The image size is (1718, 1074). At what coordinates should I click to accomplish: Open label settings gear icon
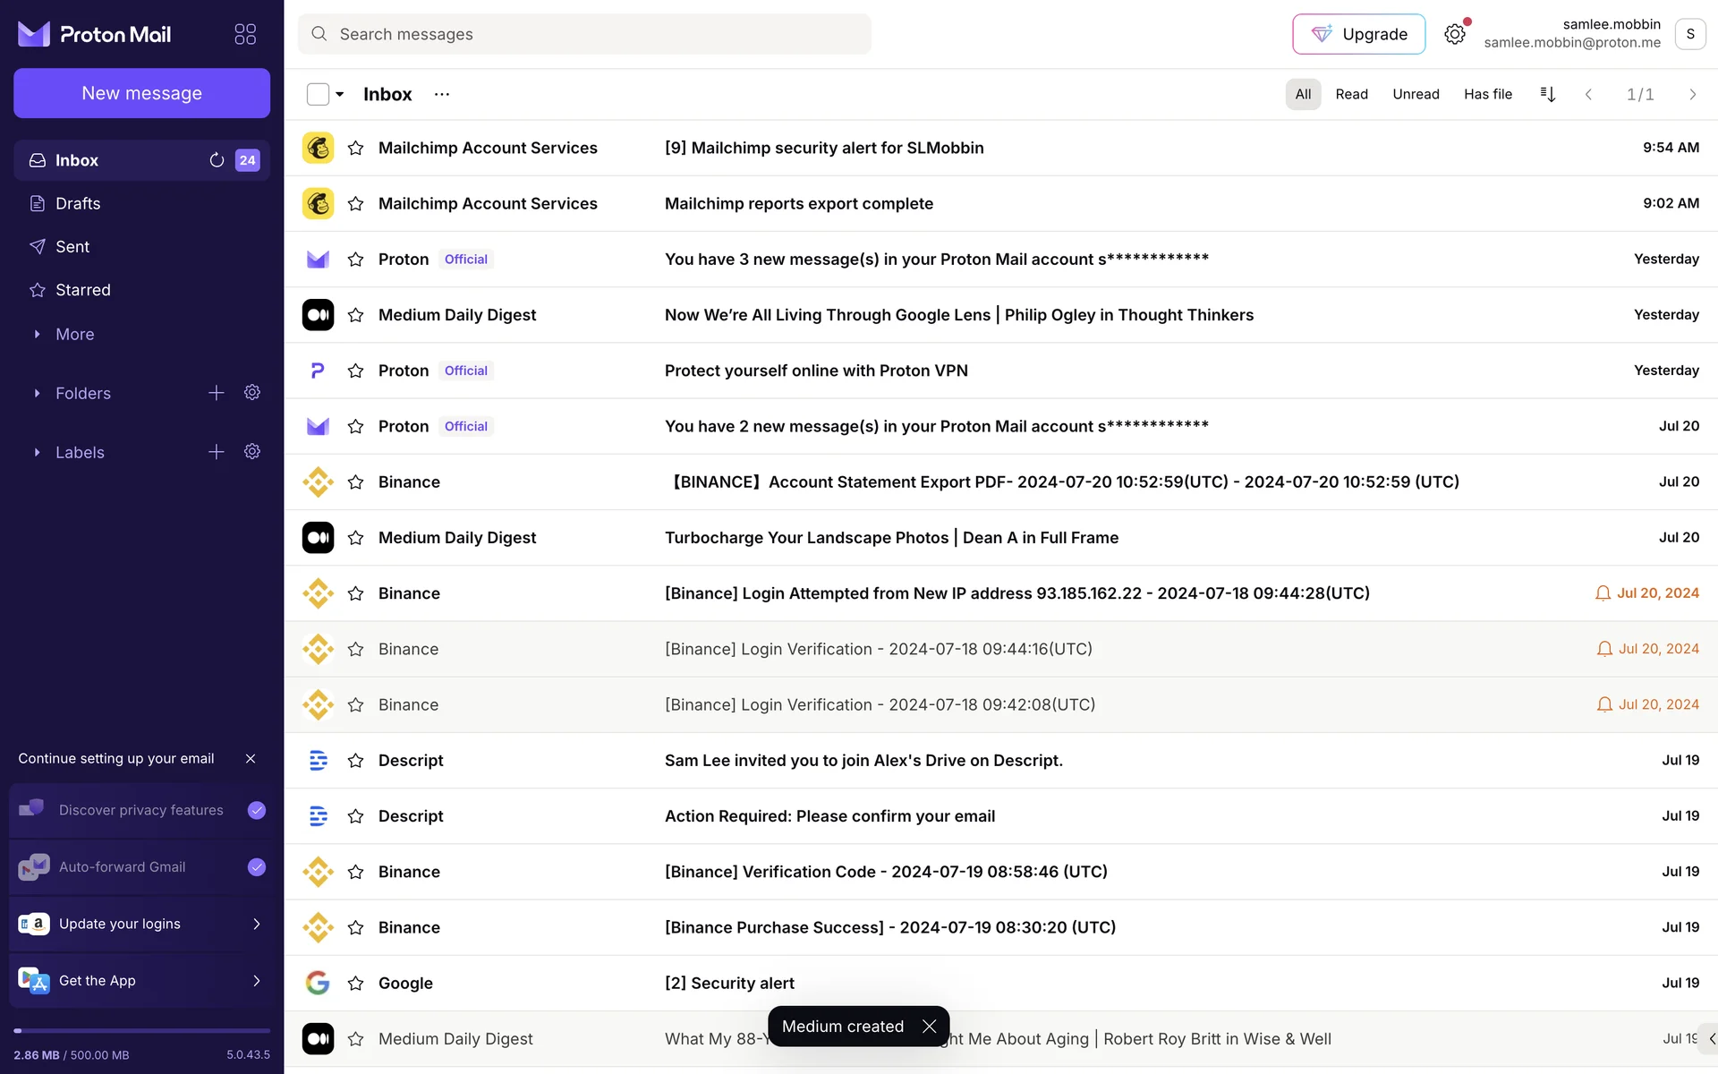point(252,452)
